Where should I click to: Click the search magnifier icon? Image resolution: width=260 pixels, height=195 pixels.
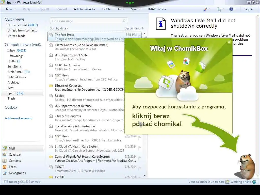click(x=124, y=21)
